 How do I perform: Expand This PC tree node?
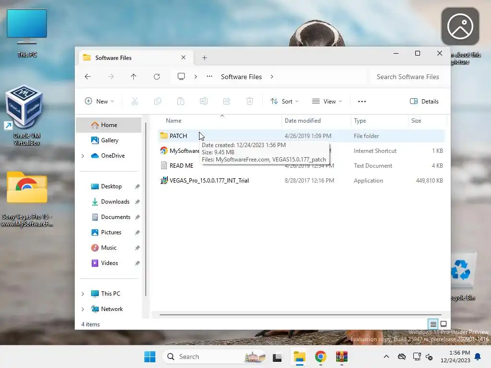pos(82,294)
